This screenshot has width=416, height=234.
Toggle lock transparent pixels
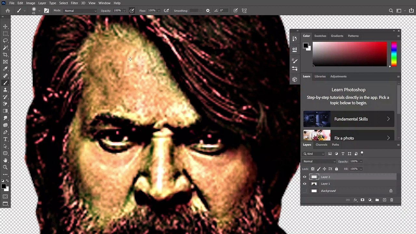313,169
